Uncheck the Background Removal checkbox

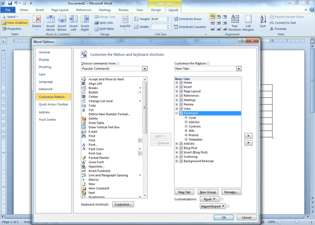tap(181, 161)
